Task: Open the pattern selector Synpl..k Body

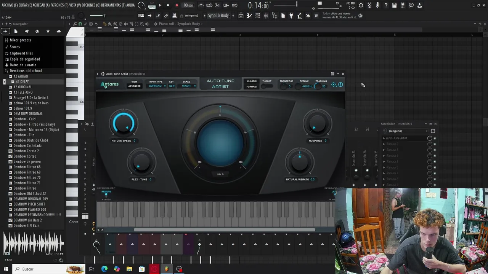Action: (x=218, y=16)
